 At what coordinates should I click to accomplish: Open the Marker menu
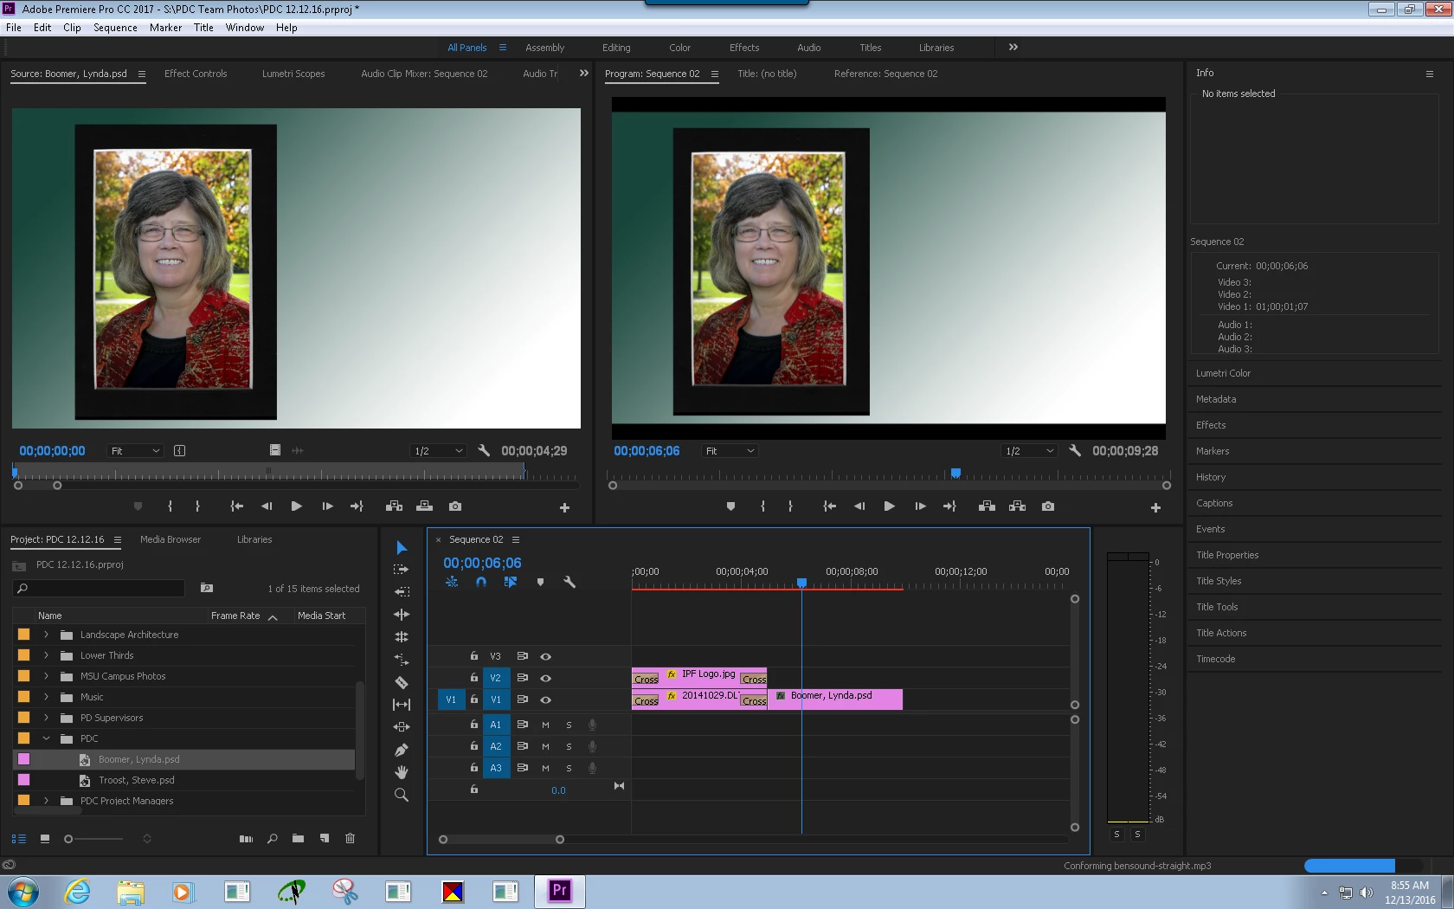[165, 28]
